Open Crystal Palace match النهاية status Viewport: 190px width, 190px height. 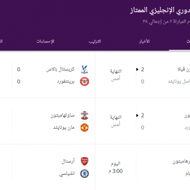coord(116,71)
